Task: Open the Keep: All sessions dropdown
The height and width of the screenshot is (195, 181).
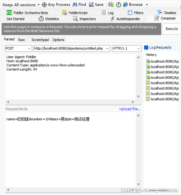Action: [21, 5]
